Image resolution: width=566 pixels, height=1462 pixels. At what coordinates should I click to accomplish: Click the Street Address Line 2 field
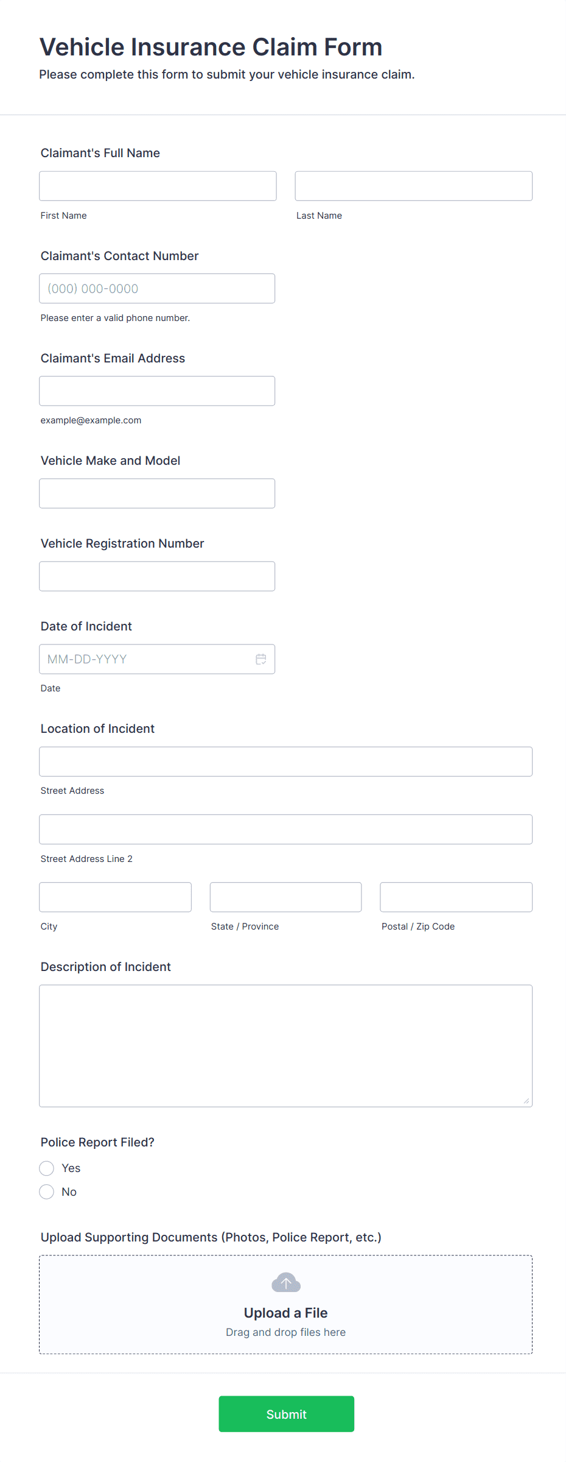(x=285, y=829)
